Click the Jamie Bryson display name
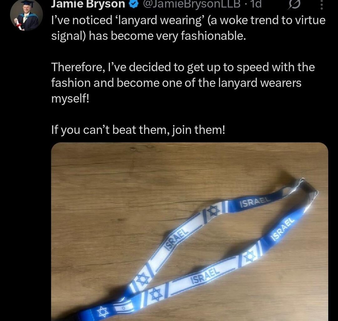Screen dimensions: 338x321 pyautogui.click(x=88, y=4)
